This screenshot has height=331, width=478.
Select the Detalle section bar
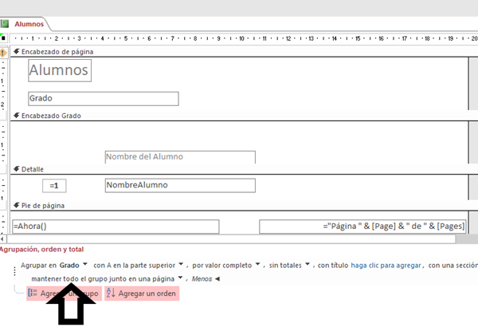click(x=244, y=169)
